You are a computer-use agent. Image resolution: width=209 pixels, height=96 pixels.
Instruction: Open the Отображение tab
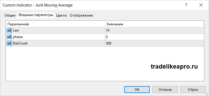[x=81, y=15]
